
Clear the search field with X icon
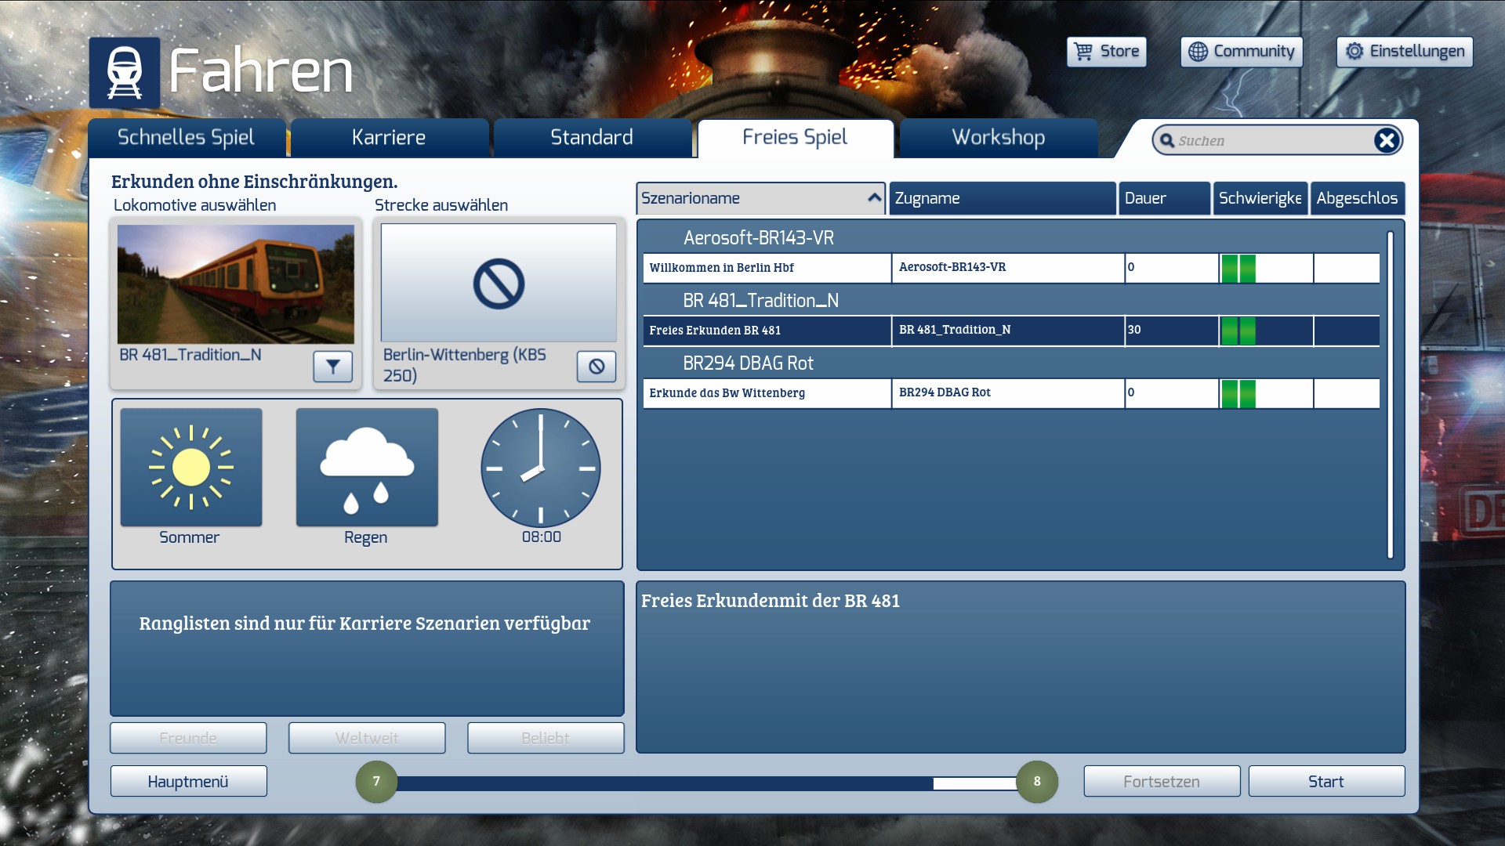pos(1386,140)
